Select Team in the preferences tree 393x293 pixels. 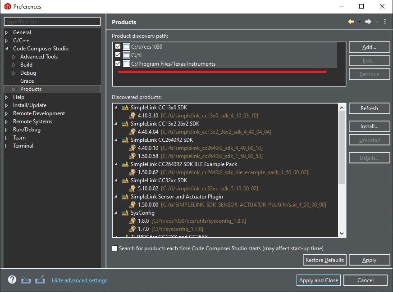(19, 138)
